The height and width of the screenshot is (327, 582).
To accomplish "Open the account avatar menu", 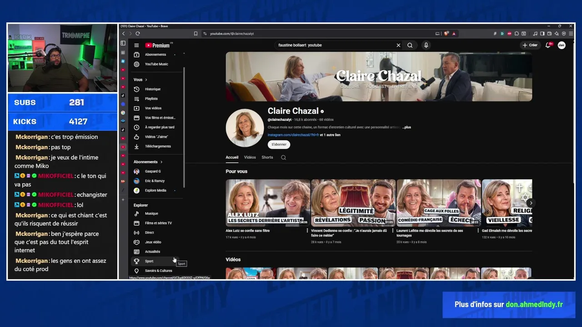I will click(x=562, y=45).
